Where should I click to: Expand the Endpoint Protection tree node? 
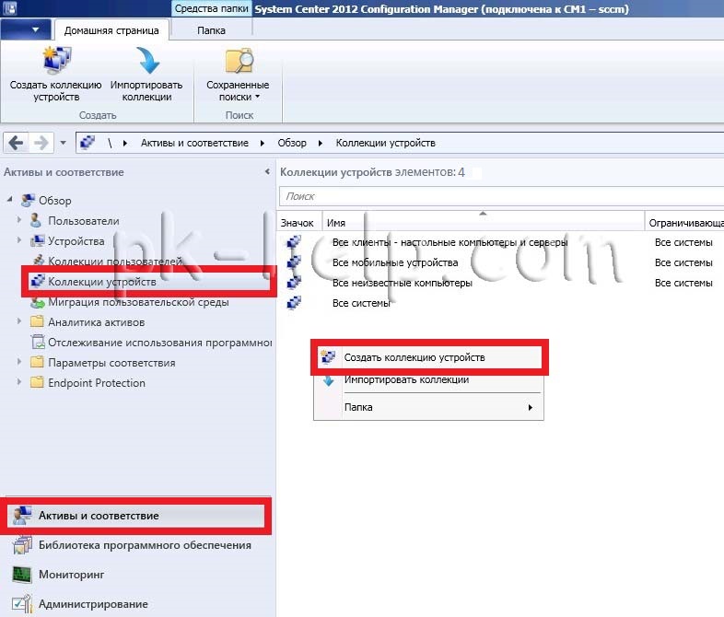click(x=19, y=381)
